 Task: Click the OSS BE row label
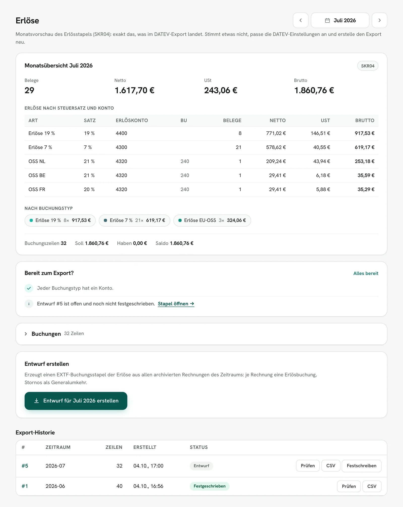coord(37,176)
